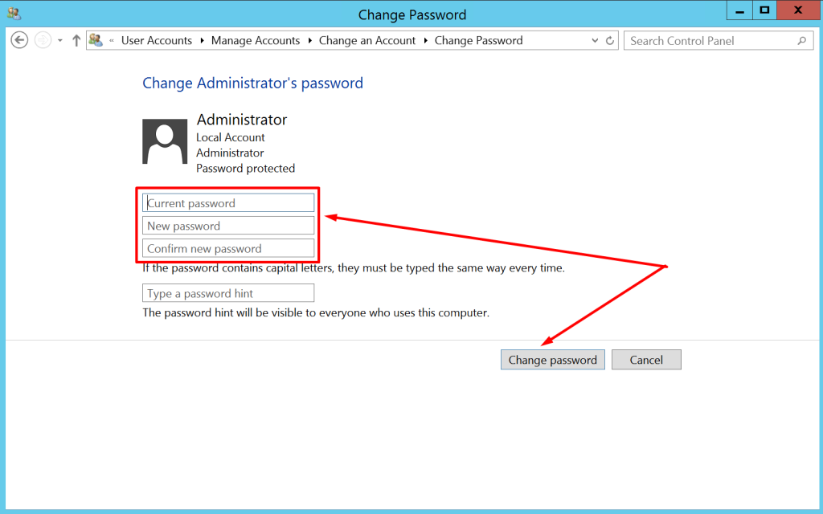The image size is (823, 514).
Task: Open recent locations dropdown arrow
Action: coord(60,41)
